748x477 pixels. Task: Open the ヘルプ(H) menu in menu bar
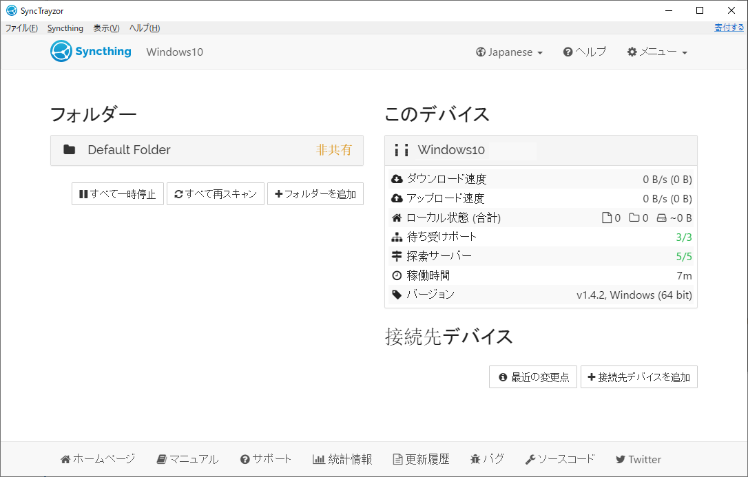(145, 28)
